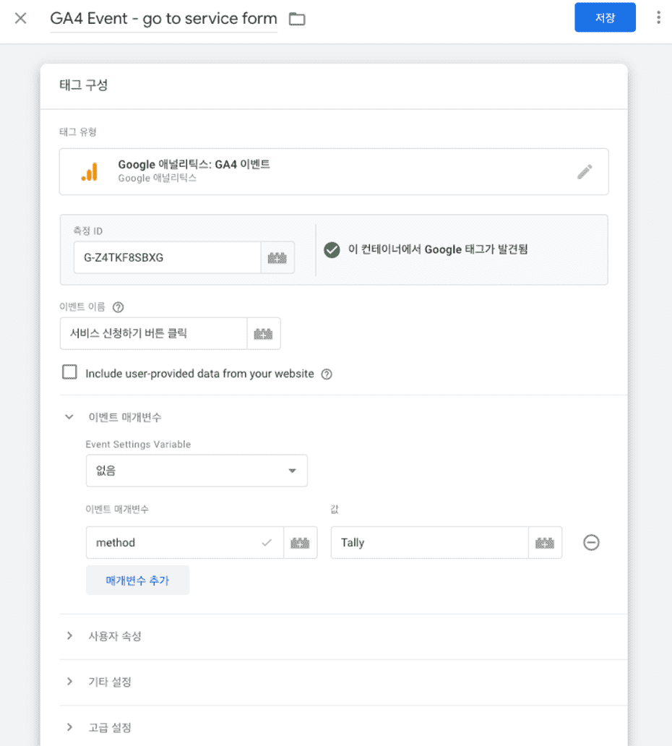Click the 측정 ID input field

(167, 257)
